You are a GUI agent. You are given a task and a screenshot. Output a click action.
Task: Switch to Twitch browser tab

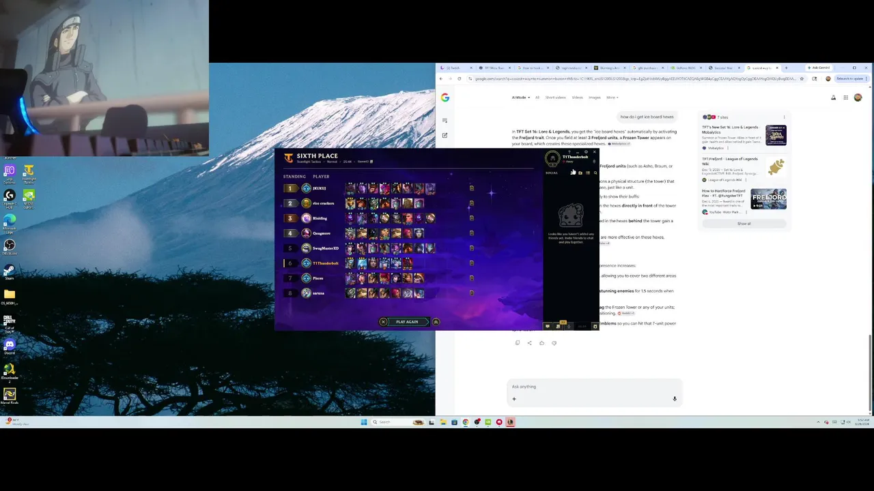(456, 68)
